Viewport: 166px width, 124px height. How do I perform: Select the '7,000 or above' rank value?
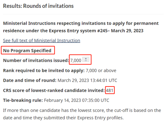[x=101, y=70]
